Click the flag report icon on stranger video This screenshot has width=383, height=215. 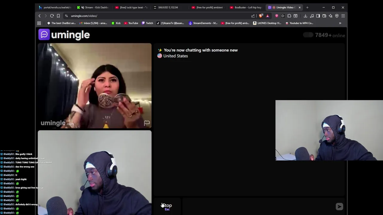coord(147,123)
